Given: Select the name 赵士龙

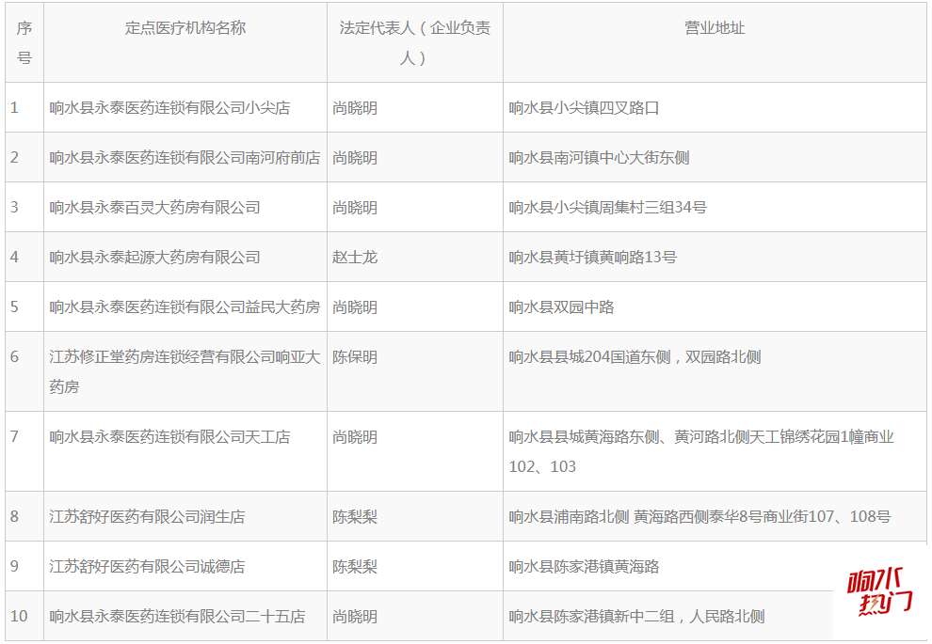Looking at the screenshot, I should 355,258.
